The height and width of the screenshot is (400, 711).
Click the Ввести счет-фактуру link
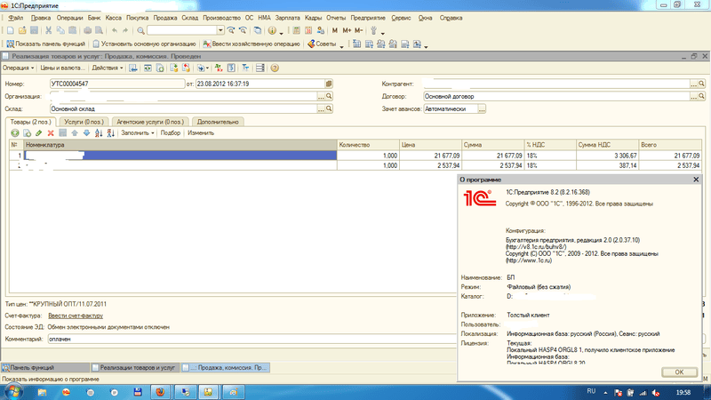76,316
